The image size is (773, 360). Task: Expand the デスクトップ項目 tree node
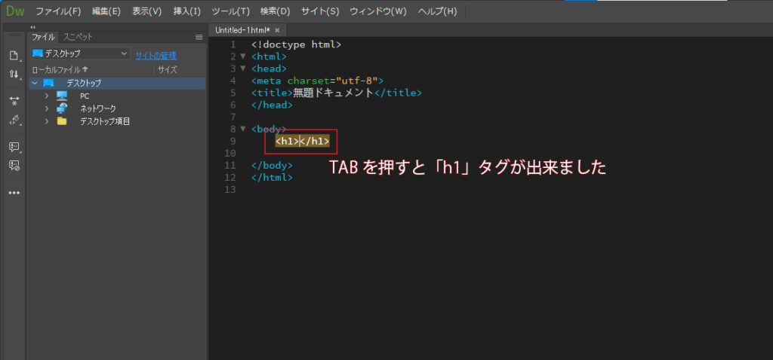point(47,121)
